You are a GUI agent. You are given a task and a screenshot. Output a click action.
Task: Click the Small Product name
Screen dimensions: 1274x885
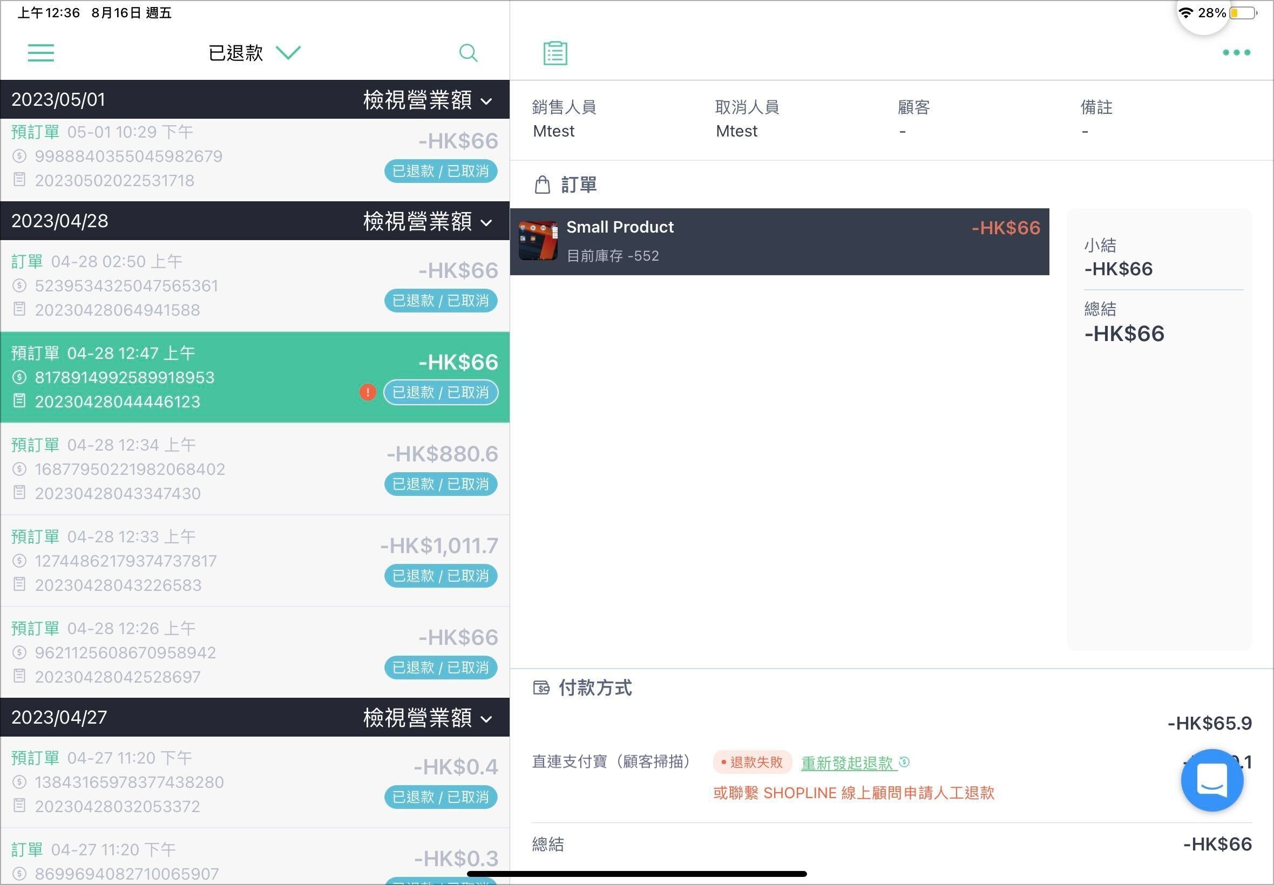coord(620,227)
